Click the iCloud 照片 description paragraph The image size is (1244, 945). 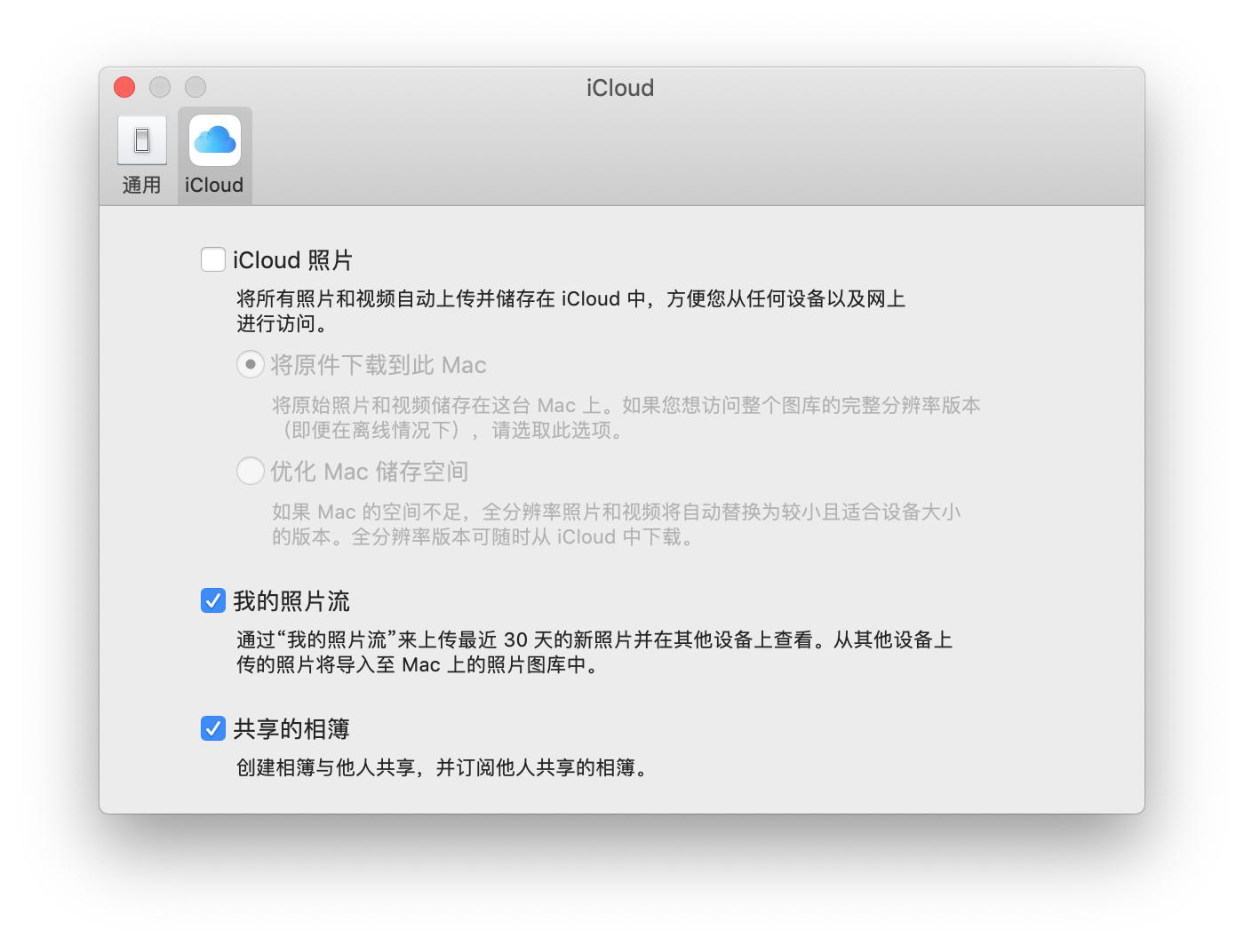571,311
